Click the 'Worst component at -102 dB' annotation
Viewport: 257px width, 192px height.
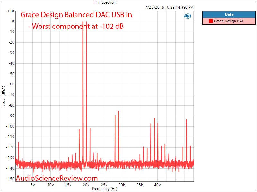76,26
